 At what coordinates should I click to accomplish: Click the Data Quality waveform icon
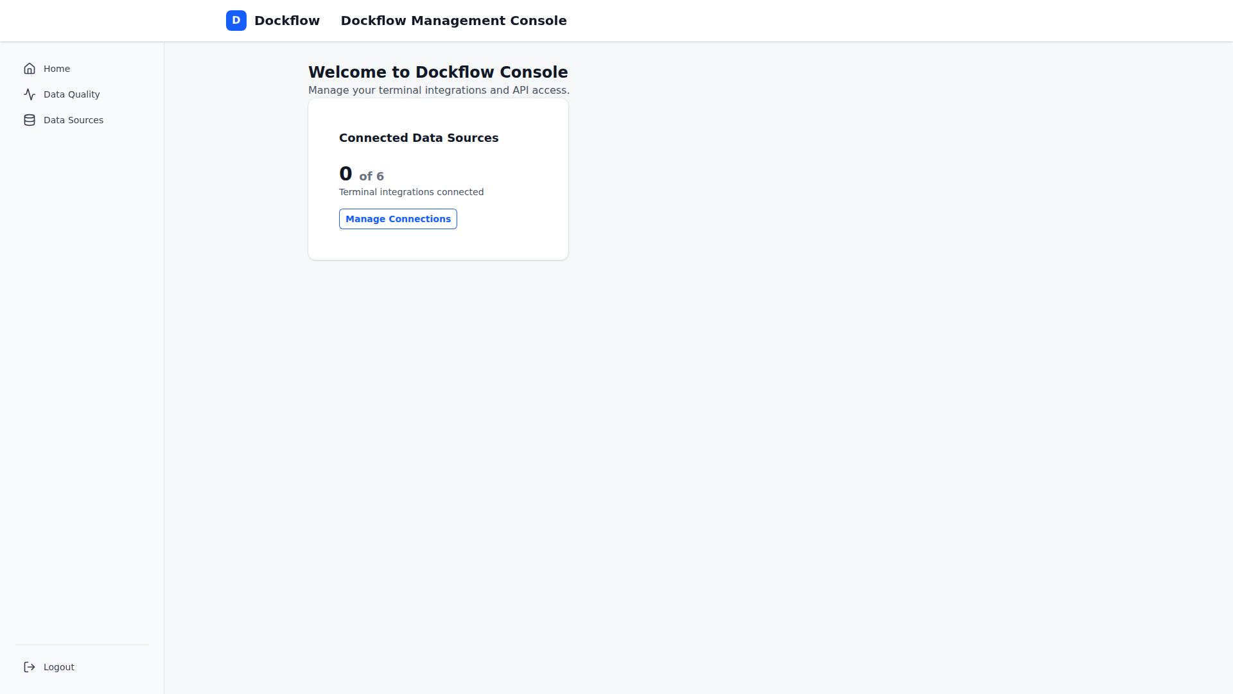(x=30, y=94)
